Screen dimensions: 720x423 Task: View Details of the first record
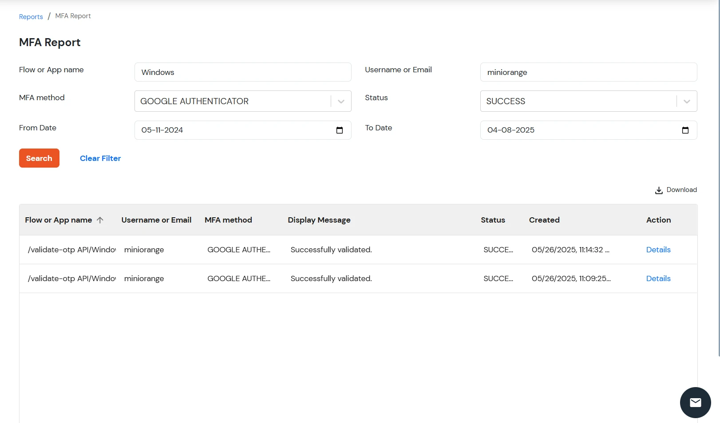tap(658, 250)
